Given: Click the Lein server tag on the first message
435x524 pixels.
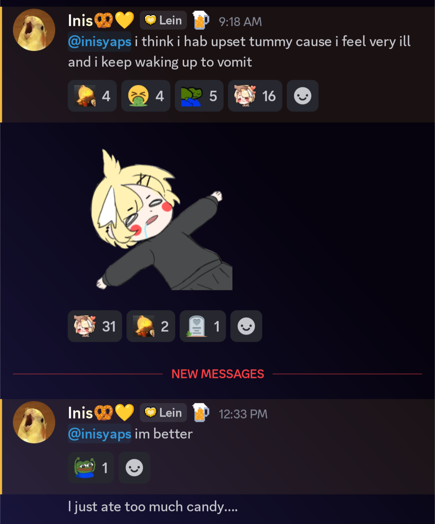Looking at the screenshot, I should pos(163,20).
